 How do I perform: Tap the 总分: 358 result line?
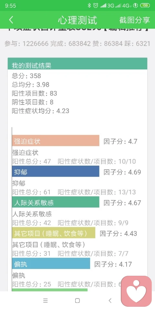click(x=26, y=76)
